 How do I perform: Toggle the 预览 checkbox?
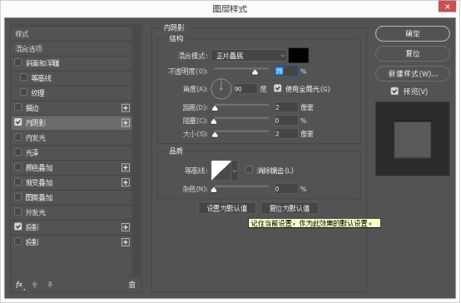(x=394, y=92)
